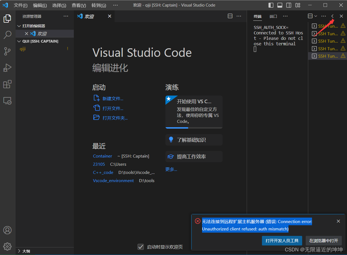Open the Manage settings gear
This screenshot has height=255, width=347.
[7, 246]
